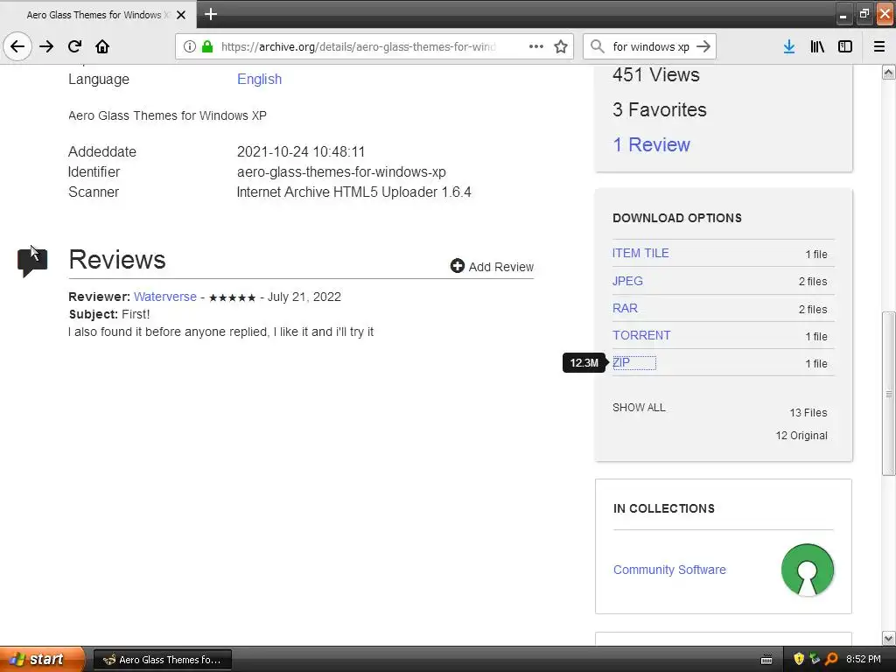The image size is (896, 672).
Task: Click the five-star review rating
Action: (x=232, y=297)
